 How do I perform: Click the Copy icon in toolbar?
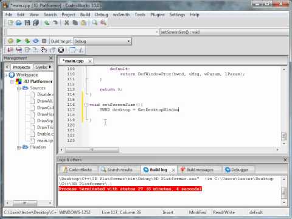[x=75, y=23]
